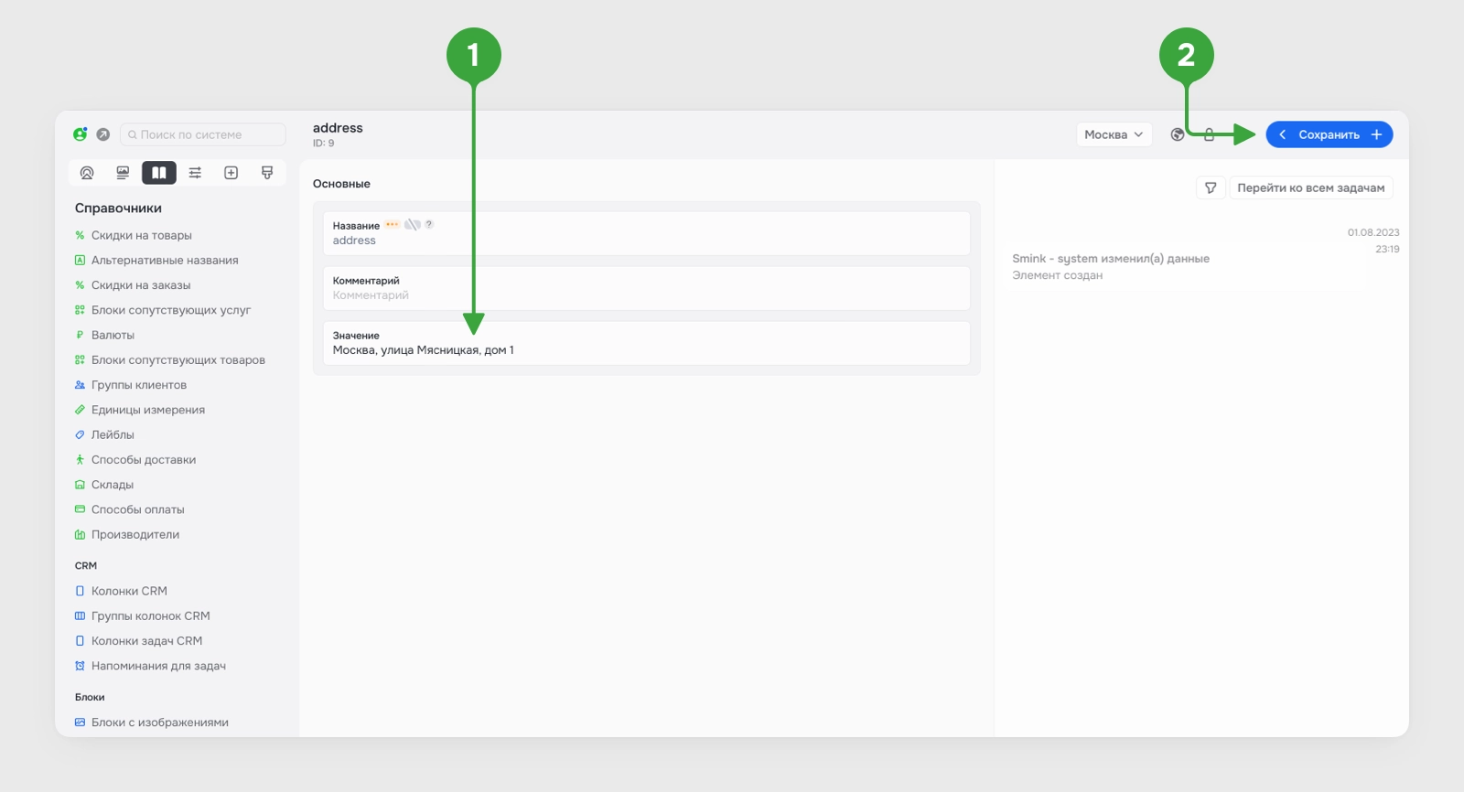Click the Значение field with Moscow address

[x=646, y=343]
